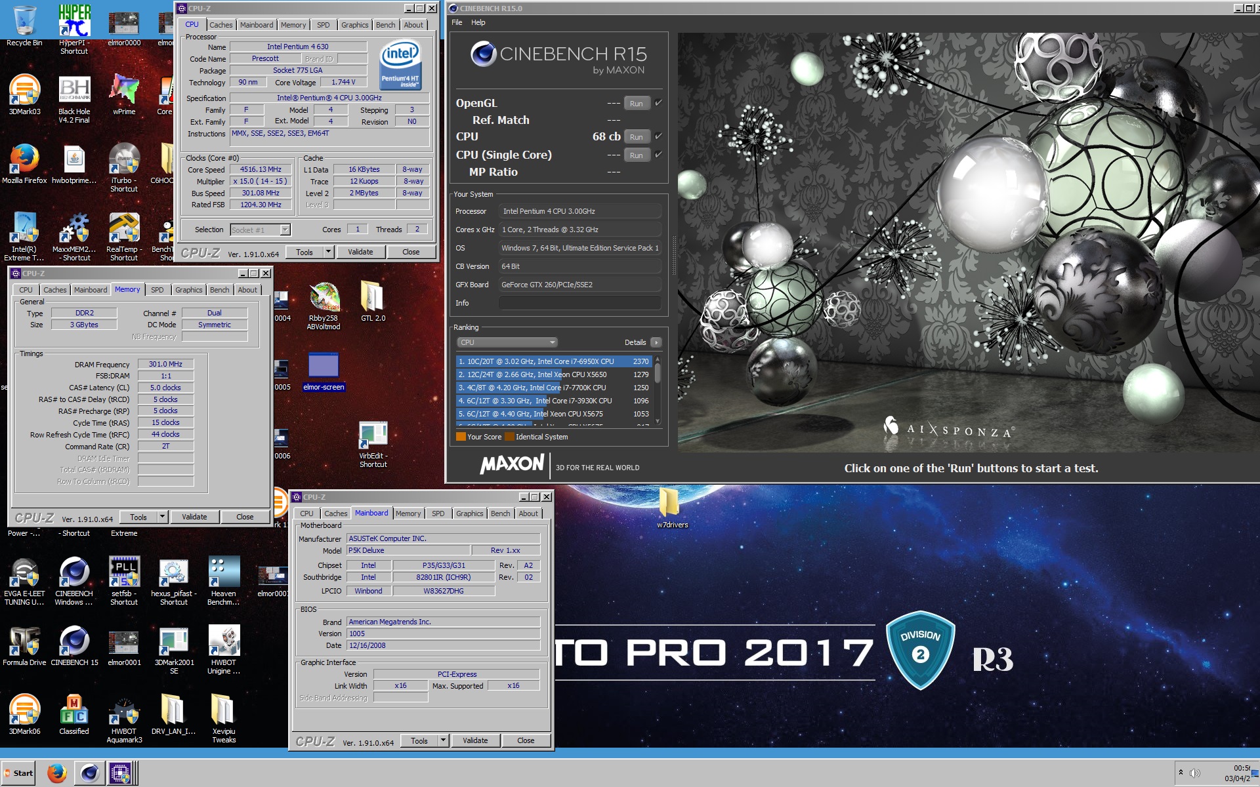
Task: Open the CPU ranking filter dropdown
Action: click(507, 342)
